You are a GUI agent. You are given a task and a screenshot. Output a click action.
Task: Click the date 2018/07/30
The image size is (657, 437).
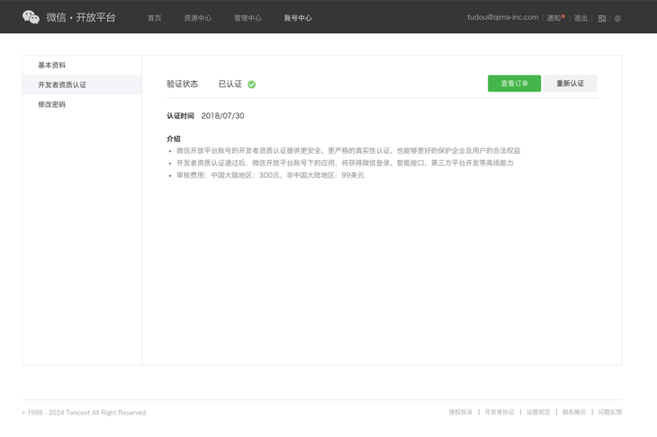pos(222,116)
